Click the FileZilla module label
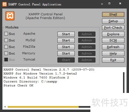Image resolution: width=129 pixels, height=112 pixels. (x=29, y=47)
